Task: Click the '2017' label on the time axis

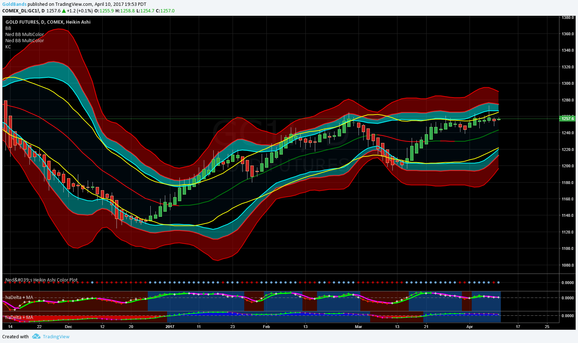Action: [x=170, y=327]
